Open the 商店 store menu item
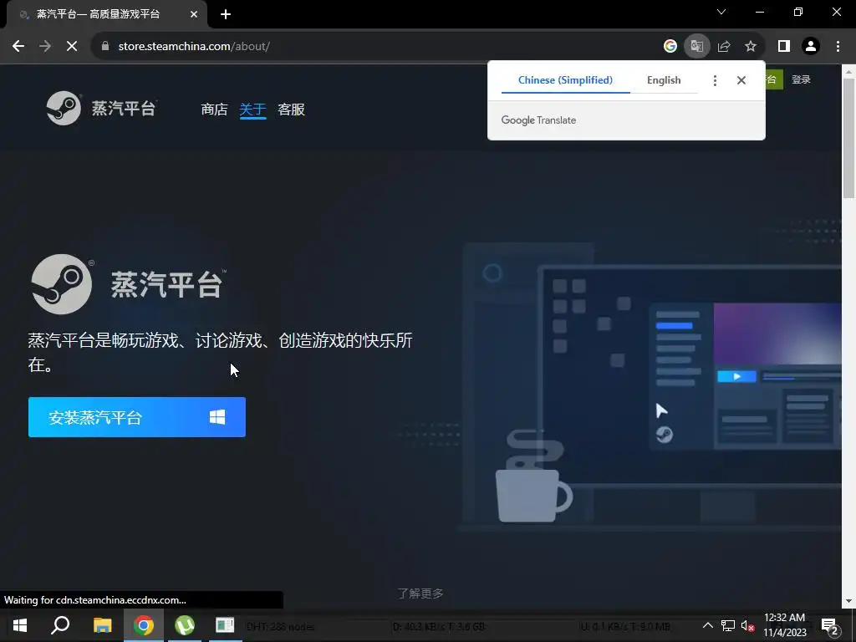This screenshot has height=642, width=856. pyautogui.click(x=215, y=110)
